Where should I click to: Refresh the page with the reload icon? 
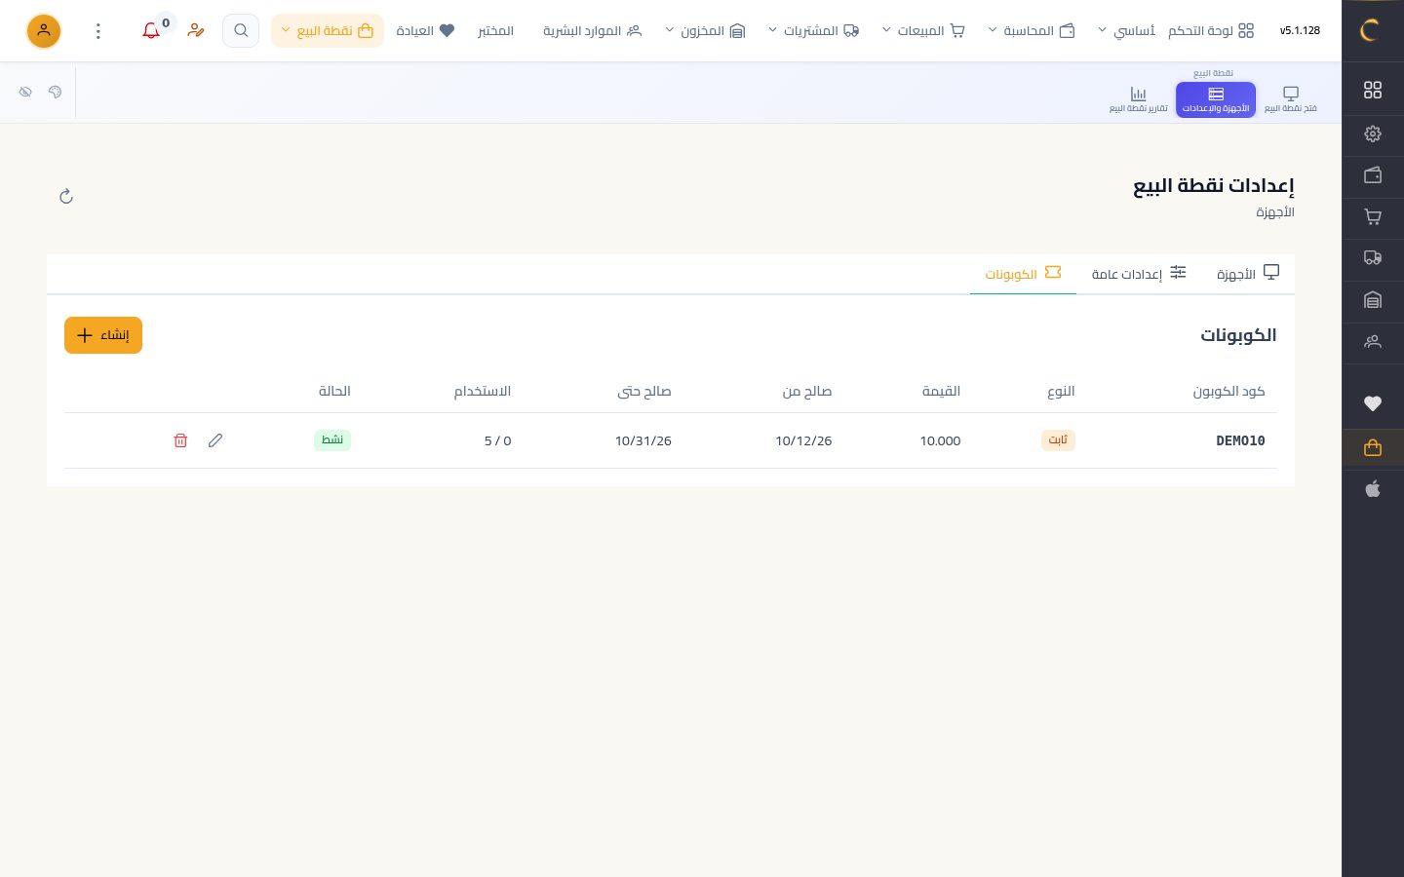click(x=66, y=197)
